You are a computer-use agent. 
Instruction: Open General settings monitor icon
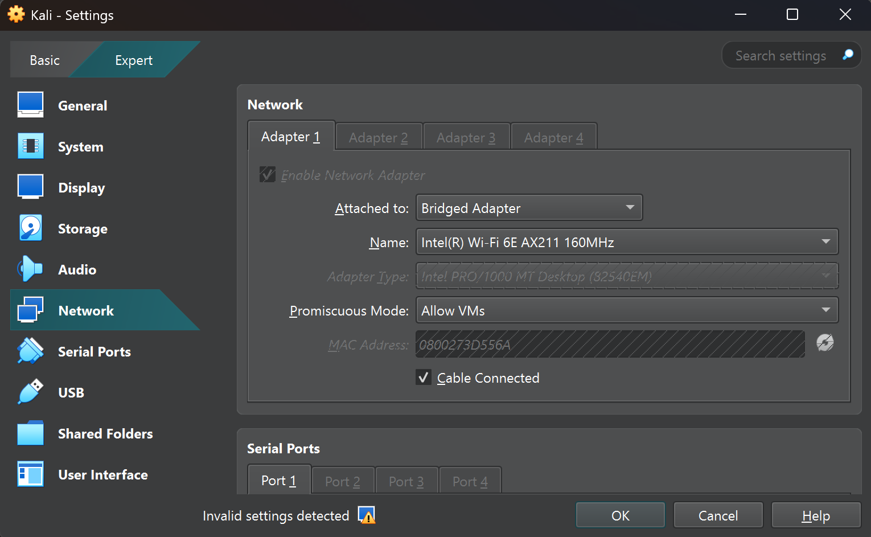[30, 105]
